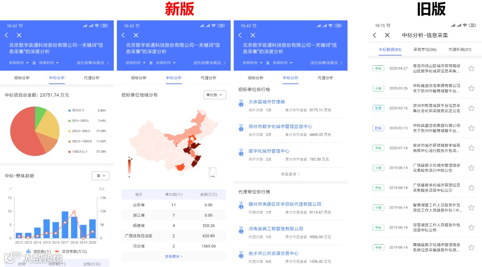482x267 pixels.
Task: Tap 查看更多 under 招标单位排行榜
Action: click(x=290, y=174)
